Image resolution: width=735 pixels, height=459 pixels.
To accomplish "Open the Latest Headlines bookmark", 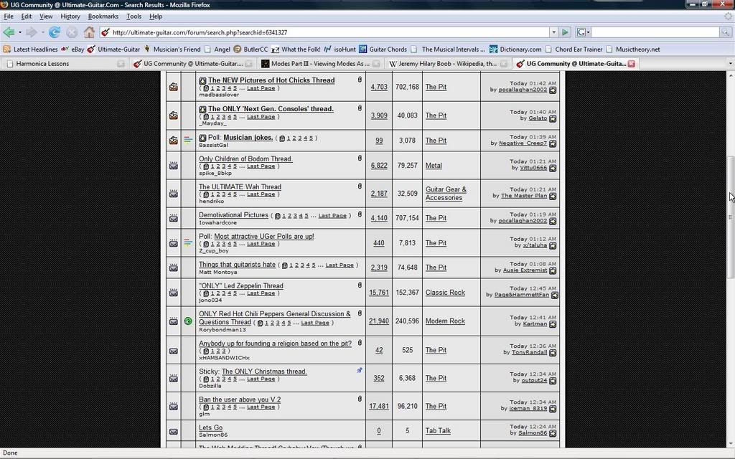I will (30, 49).
